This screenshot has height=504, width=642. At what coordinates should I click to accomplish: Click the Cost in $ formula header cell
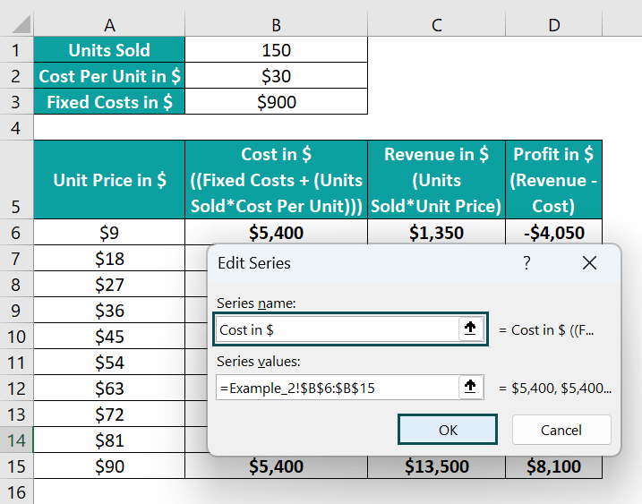coord(277,180)
